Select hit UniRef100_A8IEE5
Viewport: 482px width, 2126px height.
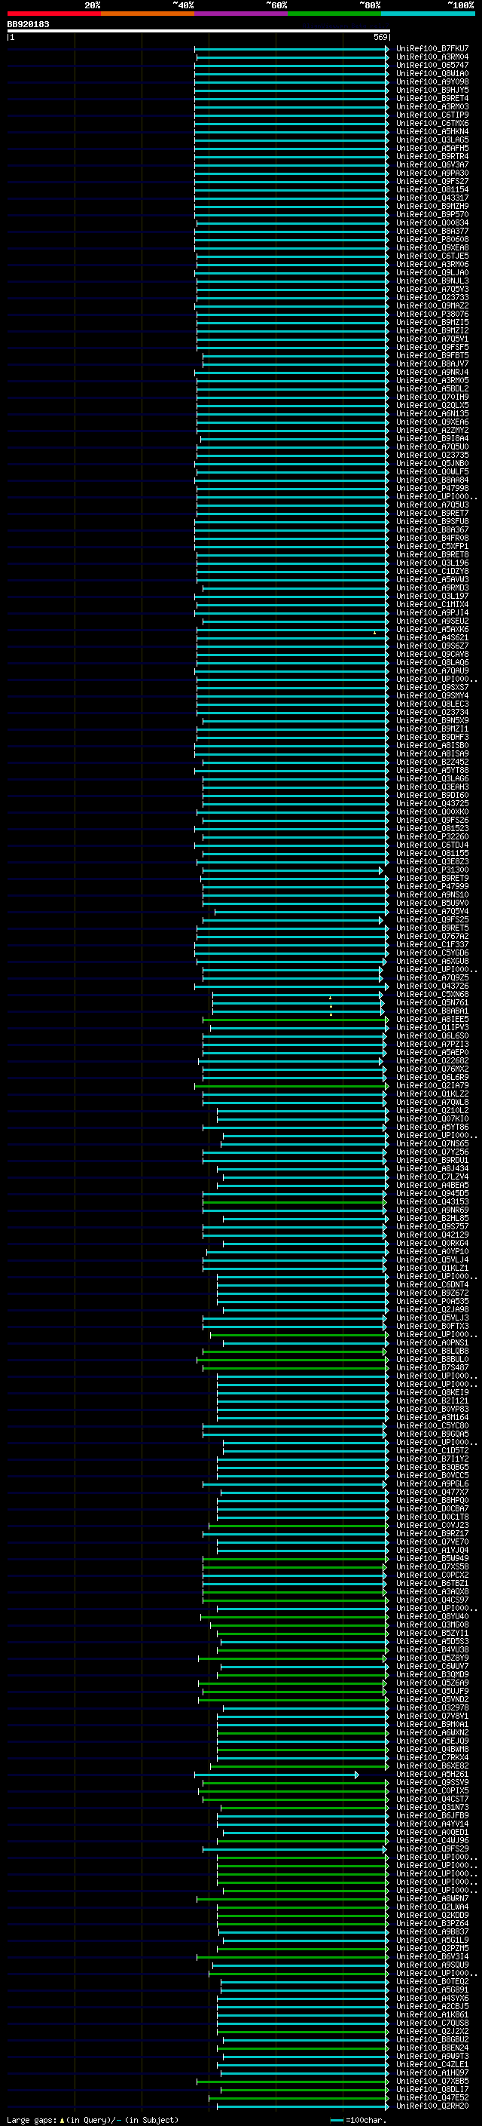coord(432,1020)
